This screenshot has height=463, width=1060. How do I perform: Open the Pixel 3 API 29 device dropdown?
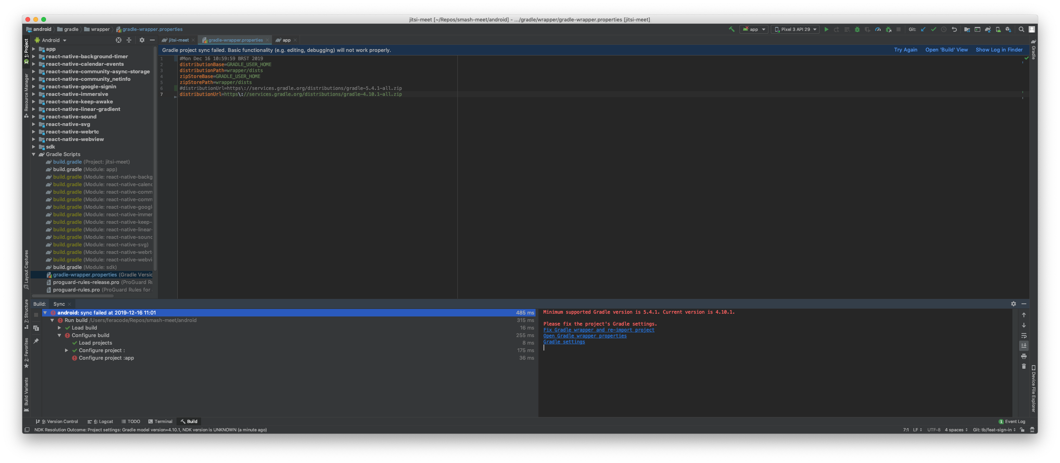(795, 29)
